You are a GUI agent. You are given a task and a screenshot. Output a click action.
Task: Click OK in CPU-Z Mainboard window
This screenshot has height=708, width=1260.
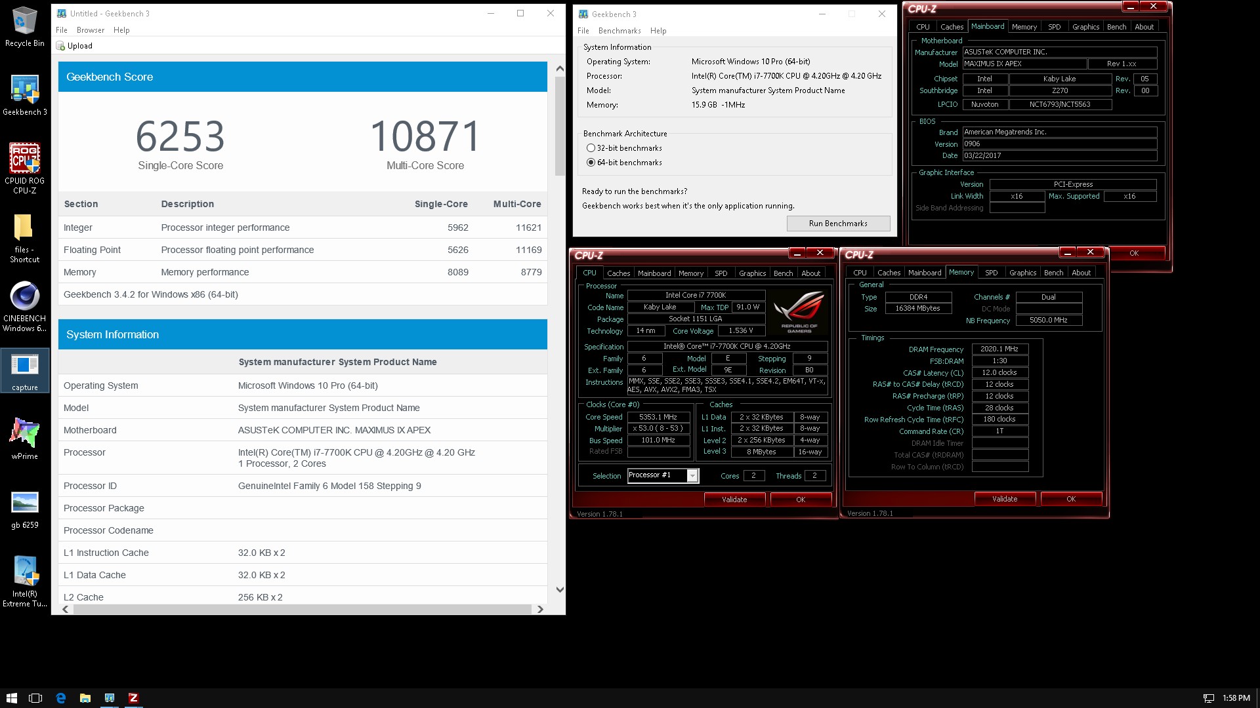click(1134, 253)
